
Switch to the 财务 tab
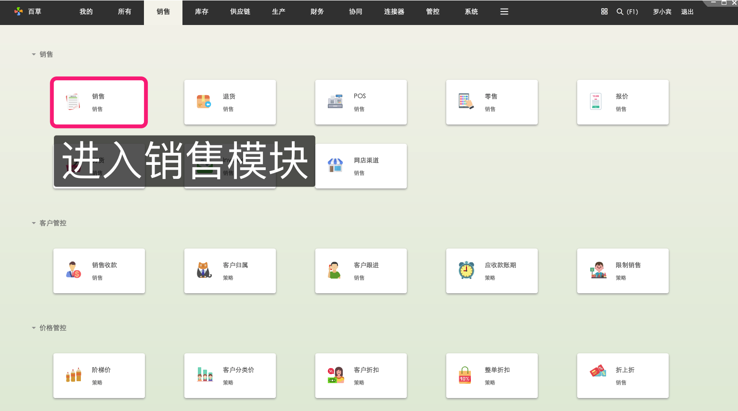click(317, 12)
